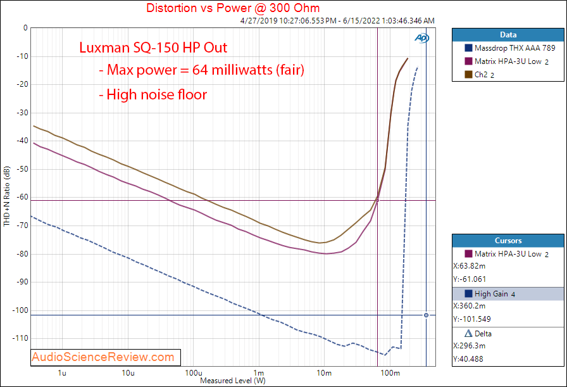Click the Cursors panel header
The width and height of the screenshot is (567, 387).
click(508, 241)
